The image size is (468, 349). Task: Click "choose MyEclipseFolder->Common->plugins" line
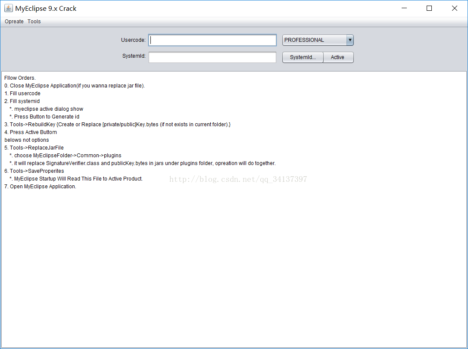66,156
